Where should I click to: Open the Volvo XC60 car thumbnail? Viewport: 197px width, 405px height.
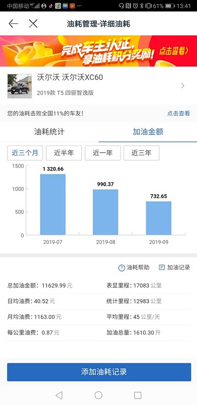(x=20, y=86)
